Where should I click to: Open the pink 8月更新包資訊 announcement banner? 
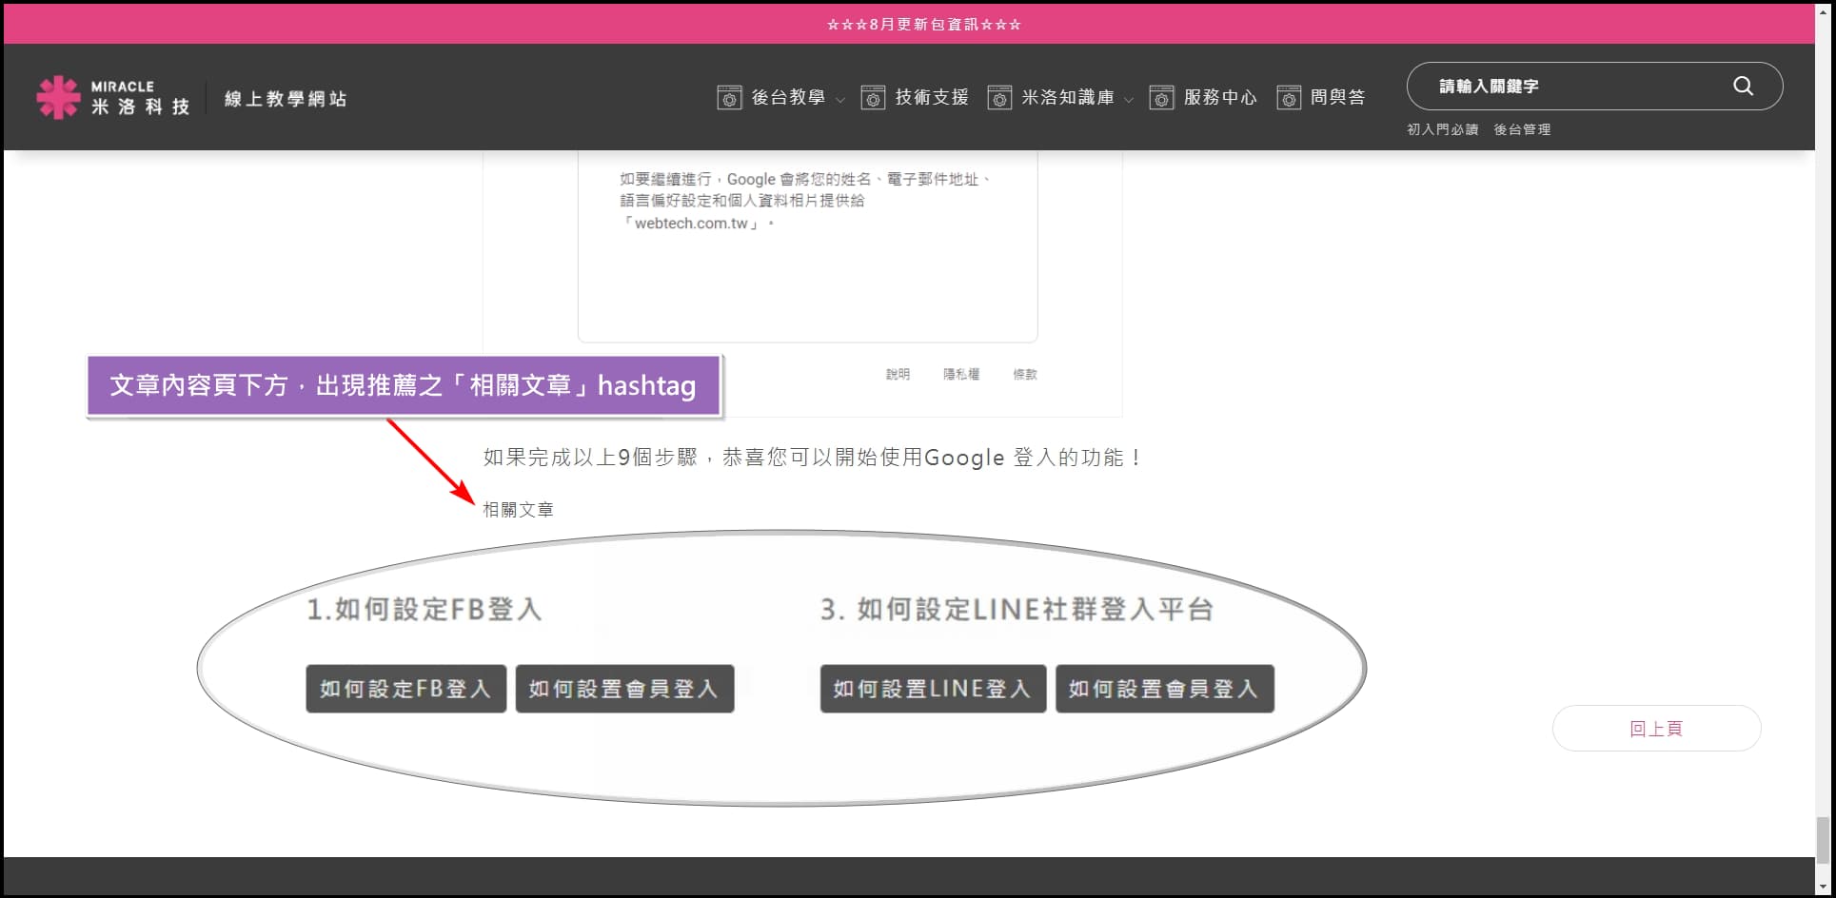923,25
